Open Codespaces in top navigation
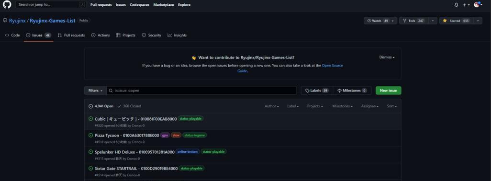This screenshot has width=491, height=181. pos(139,5)
